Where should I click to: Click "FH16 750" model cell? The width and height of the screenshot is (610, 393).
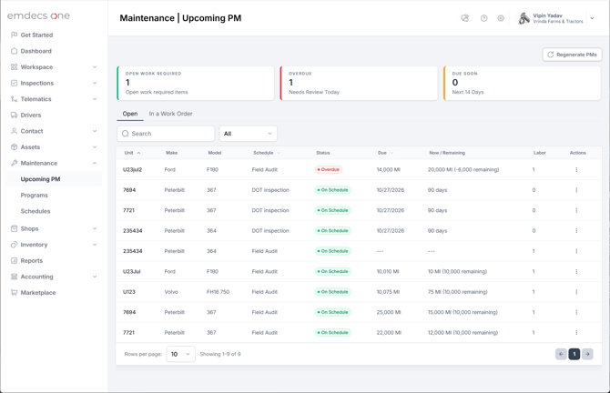(218, 292)
